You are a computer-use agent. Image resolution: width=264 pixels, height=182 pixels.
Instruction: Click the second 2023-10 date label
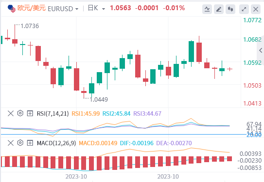point(168,177)
